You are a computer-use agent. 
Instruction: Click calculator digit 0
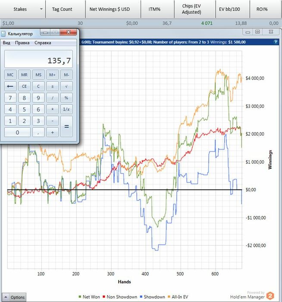17,132
